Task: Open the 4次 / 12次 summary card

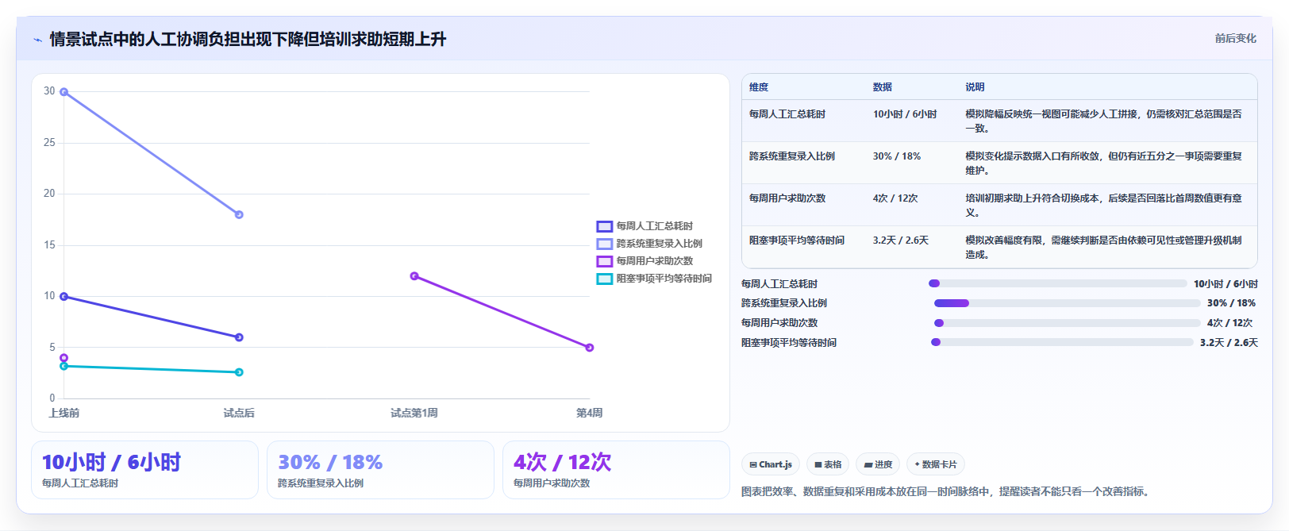Action: [616, 470]
